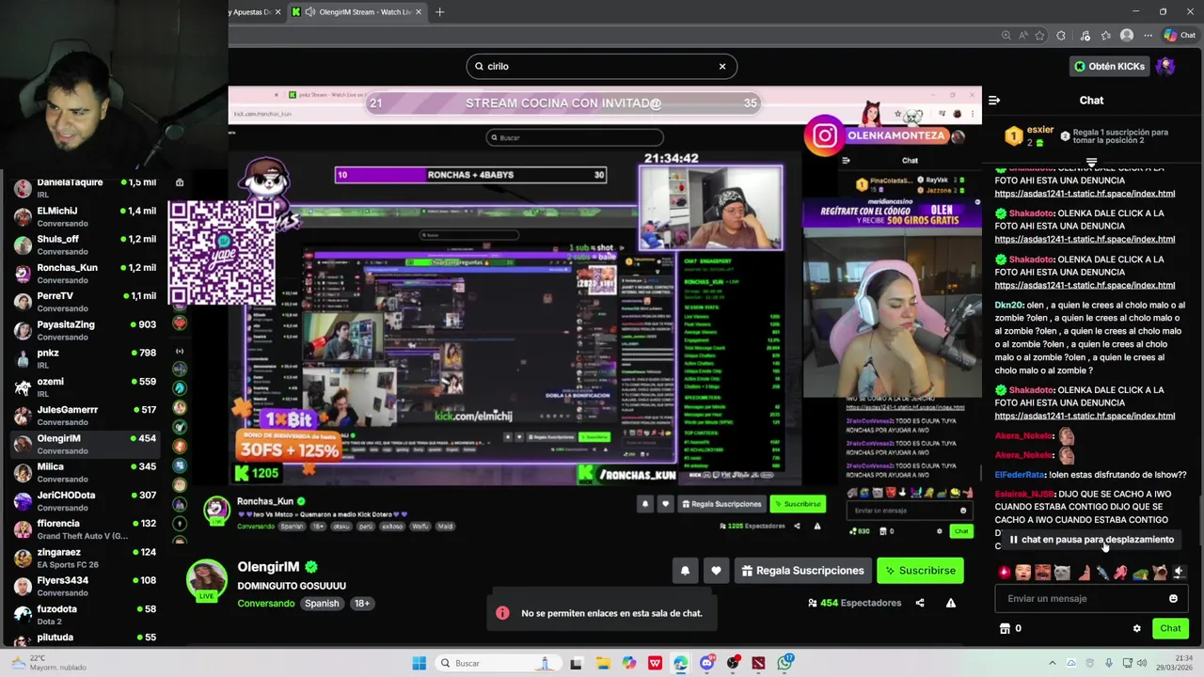Add page to favorites star icon
This screenshot has width=1204, height=677.
point(1039,36)
